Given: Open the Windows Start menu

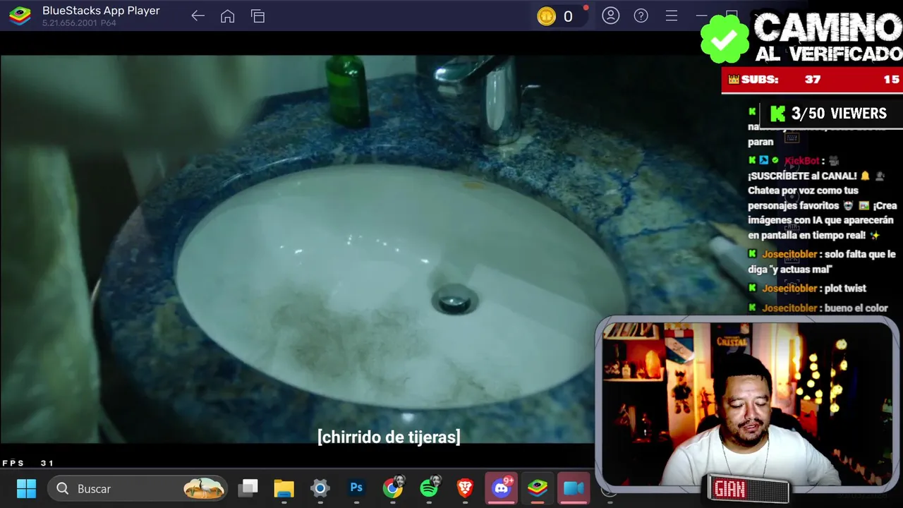Looking at the screenshot, I should pyautogui.click(x=26, y=488).
